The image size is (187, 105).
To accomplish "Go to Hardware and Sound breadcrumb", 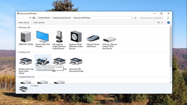I will pyautogui.click(x=62, y=18).
